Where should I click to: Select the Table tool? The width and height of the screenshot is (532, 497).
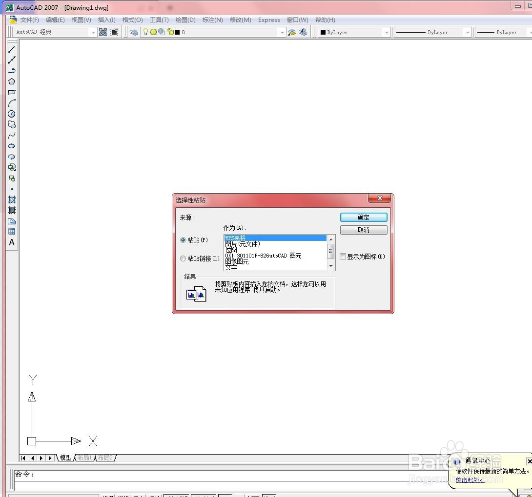pos(12,232)
